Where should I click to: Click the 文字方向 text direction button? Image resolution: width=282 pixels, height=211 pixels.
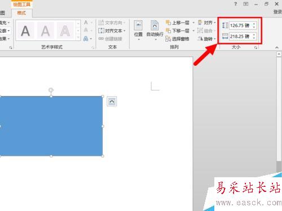(112, 23)
